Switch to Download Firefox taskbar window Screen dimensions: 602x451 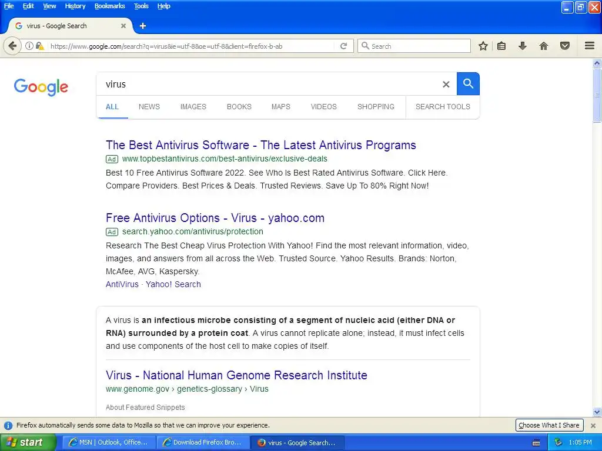click(203, 443)
